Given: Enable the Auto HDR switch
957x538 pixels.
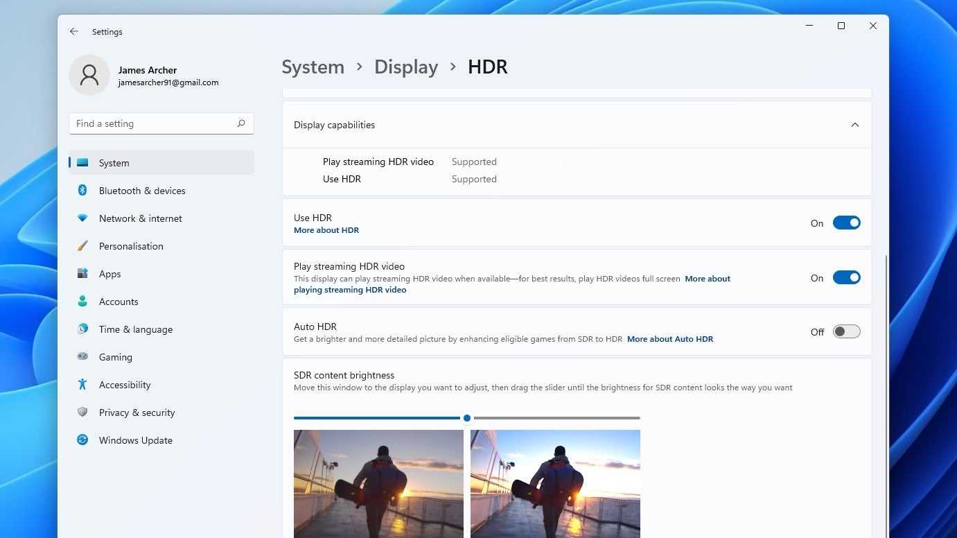Looking at the screenshot, I should pos(846,331).
